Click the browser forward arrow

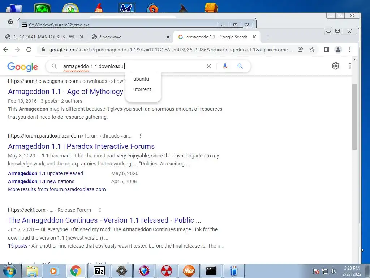click(17, 50)
